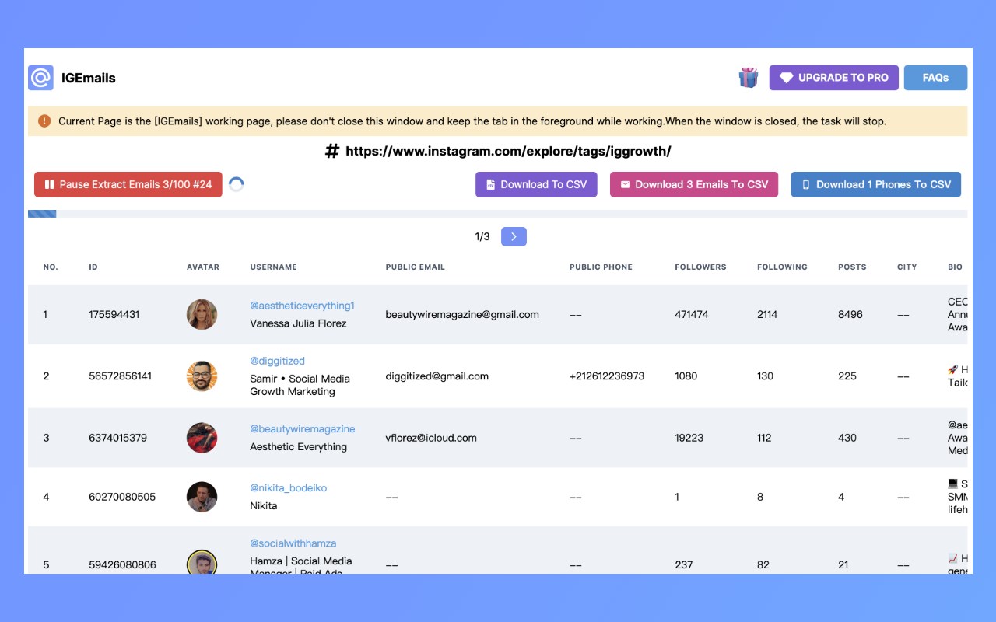The width and height of the screenshot is (996, 622).
Task: Open the @nikita_bodeiko profile link
Action: (x=288, y=488)
